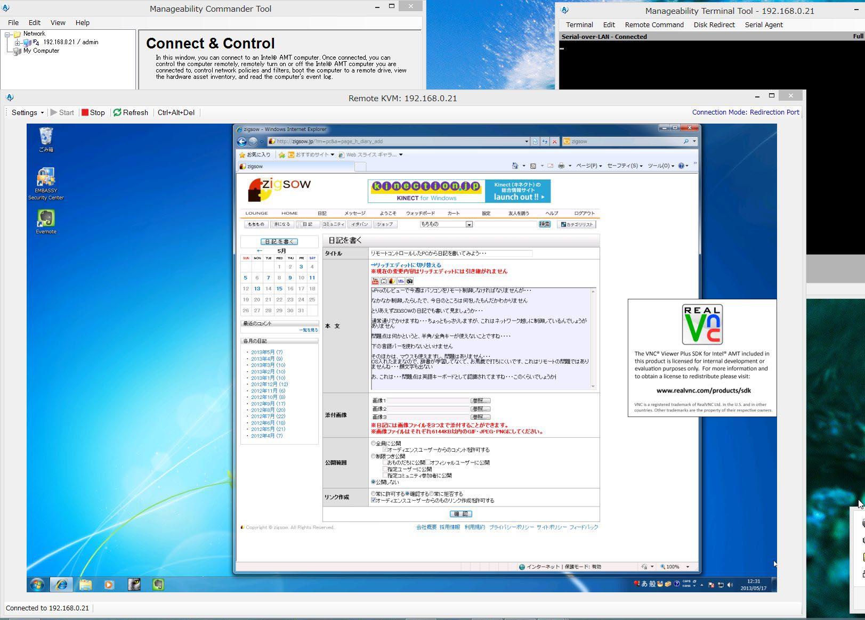Image resolution: width=865 pixels, height=620 pixels.
Task: Open the Settings dropdown in Remote KVM
Action: click(x=27, y=112)
